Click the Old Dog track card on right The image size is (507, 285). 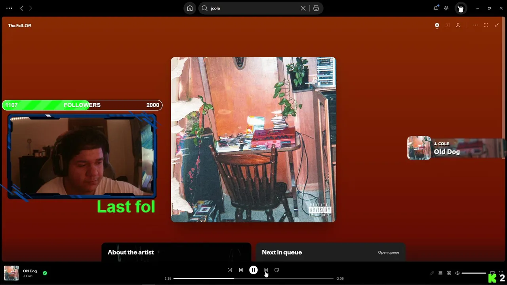[x=456, y=148]
